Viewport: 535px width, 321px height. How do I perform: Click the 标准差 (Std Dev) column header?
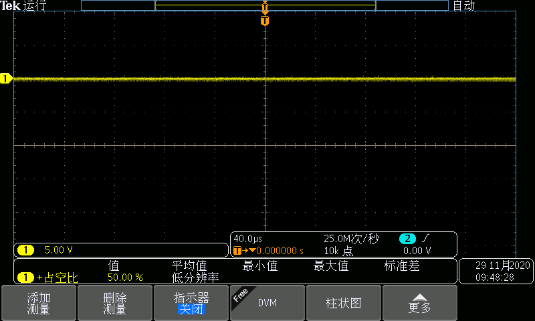402,265
